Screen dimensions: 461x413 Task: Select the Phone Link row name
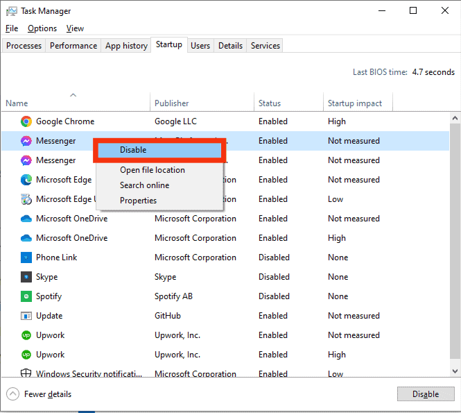pyautogui.click(x=56, y=258)
